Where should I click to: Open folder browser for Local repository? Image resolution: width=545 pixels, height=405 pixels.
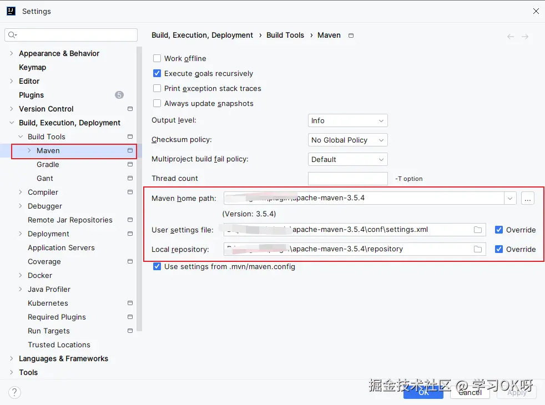point(478,249)
